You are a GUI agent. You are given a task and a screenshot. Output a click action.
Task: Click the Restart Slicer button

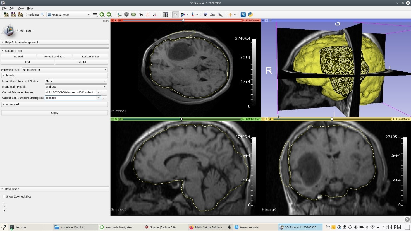pos(90,57)
